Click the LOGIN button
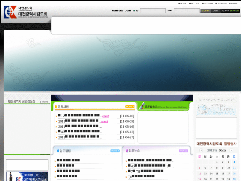 click(x=205, y=11)
